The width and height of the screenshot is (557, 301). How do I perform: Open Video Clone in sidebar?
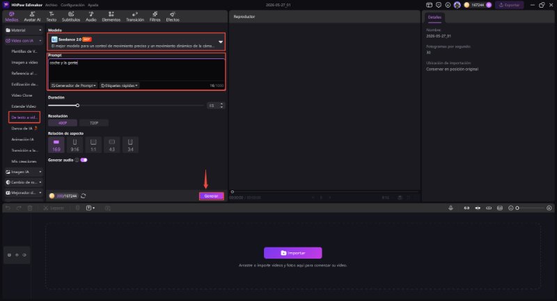pos(22,95)
